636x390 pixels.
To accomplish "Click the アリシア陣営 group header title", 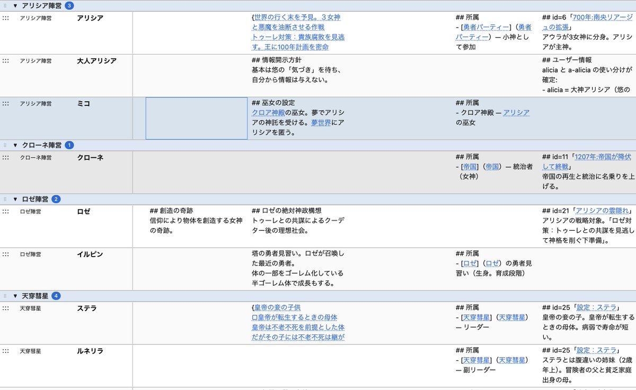I will coord(42,6).
